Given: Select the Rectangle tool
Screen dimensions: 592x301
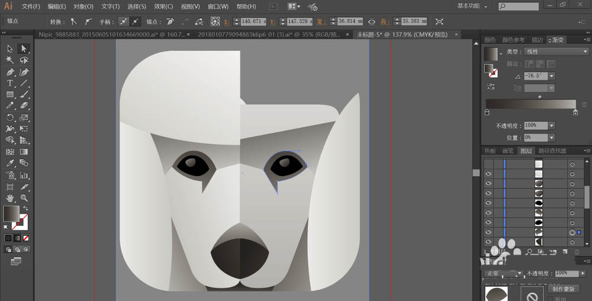Looking at the screenshot, I should click(x=10, y=95).
